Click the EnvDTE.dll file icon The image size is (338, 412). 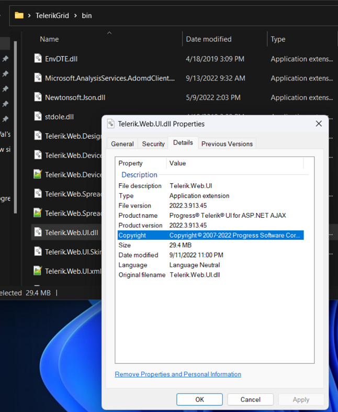click(38, 58)
